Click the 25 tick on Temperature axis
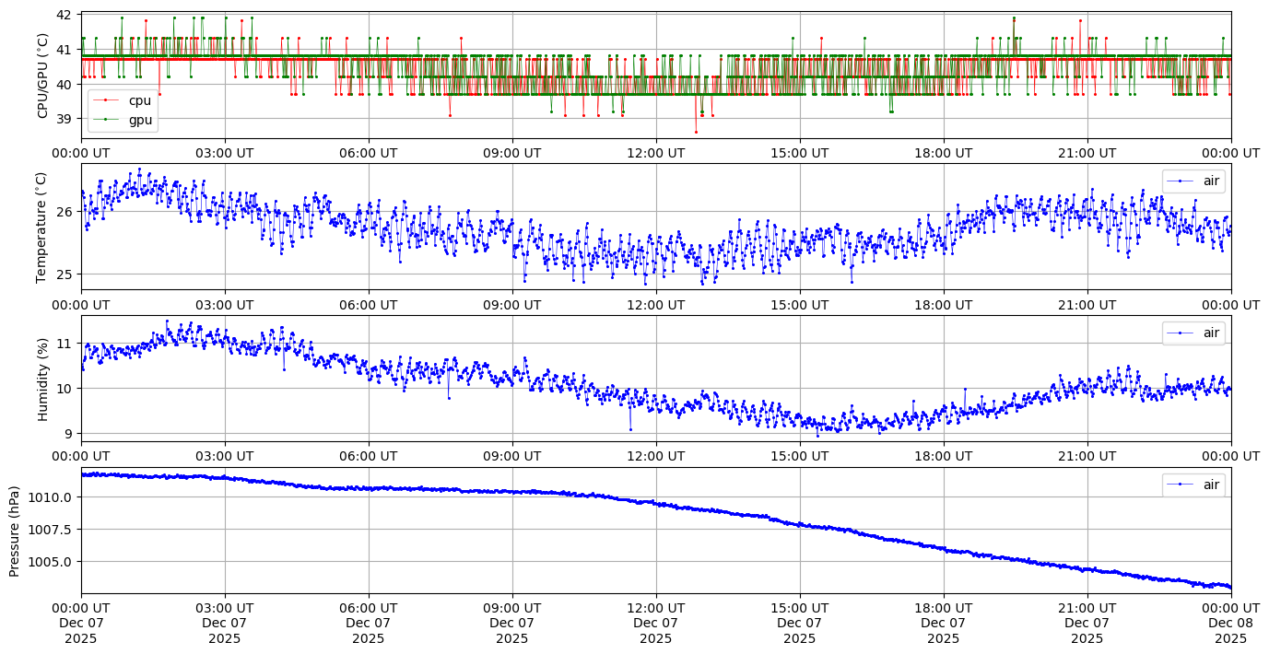 pos(64,274)
